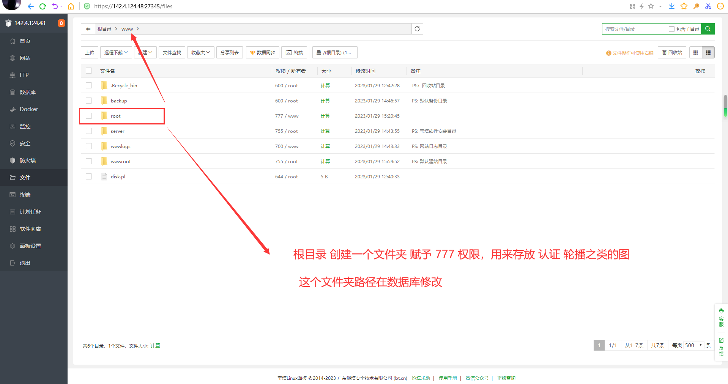Refresh the file list
The width and height of the screenshot is (728, 384).
coord(417,29)
